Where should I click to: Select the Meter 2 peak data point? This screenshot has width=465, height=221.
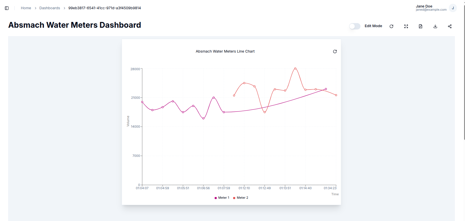295,68
